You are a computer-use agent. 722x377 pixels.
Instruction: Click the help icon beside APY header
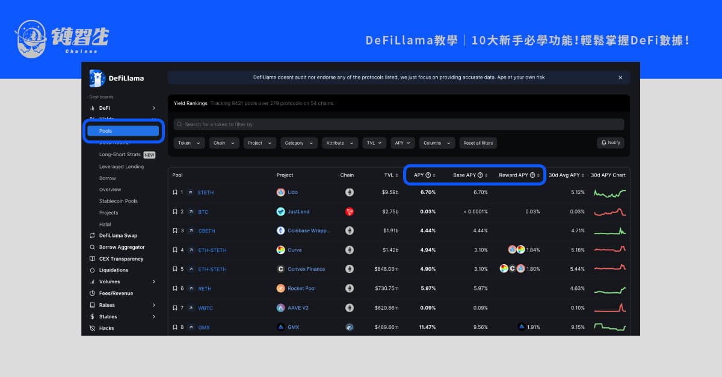coord(428,175)
